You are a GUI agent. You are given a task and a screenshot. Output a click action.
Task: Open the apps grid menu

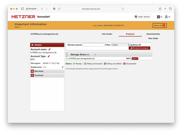point(159,17)
